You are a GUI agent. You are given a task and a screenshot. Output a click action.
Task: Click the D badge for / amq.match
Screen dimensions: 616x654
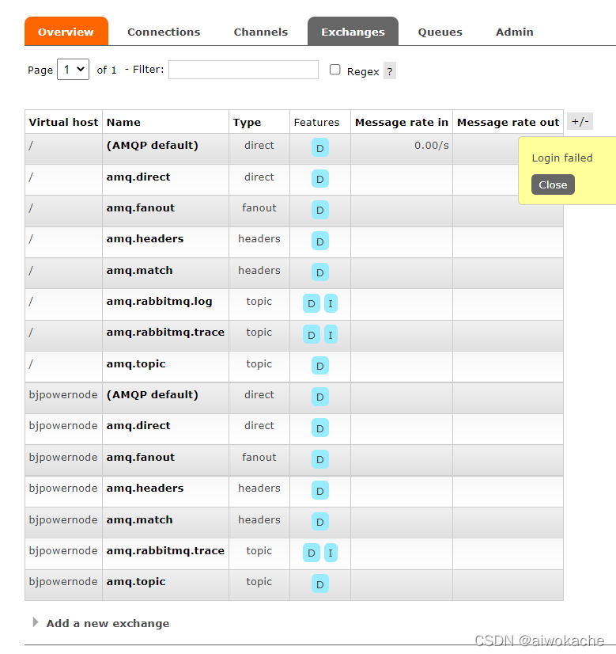click(320, 272)
